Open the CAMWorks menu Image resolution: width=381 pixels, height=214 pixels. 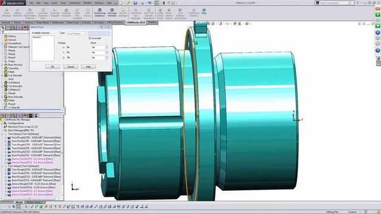(x=74, y=3)
